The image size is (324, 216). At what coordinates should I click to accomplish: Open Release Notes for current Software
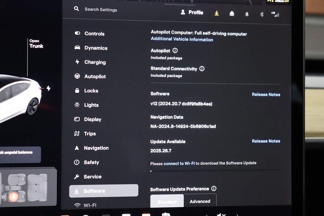[x=266, y=94]
